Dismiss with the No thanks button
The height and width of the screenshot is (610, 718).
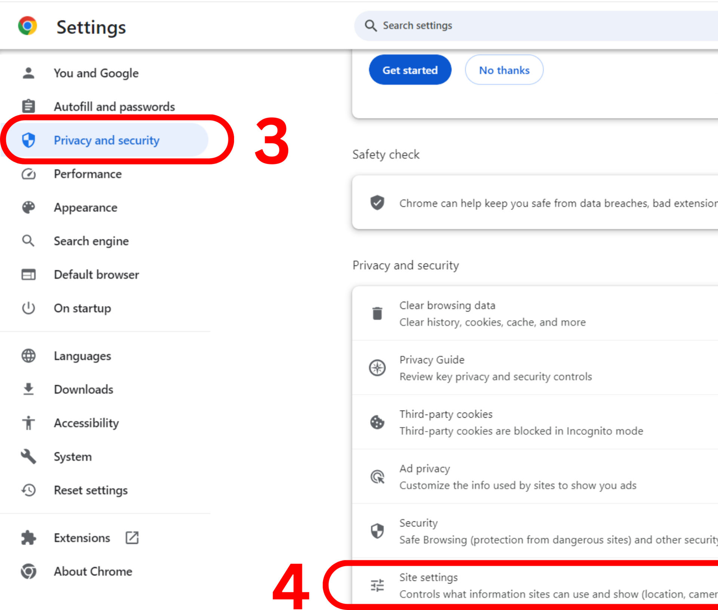coord(504,70)
